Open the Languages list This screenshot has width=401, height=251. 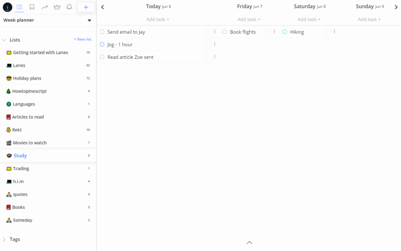(x=48, y=104)
